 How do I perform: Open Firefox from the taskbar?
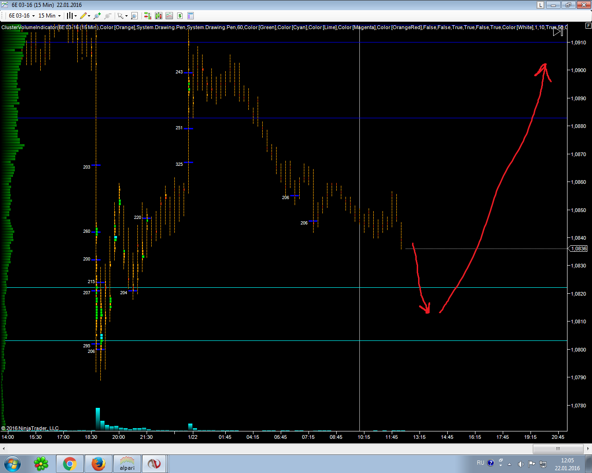pos(98,464)
